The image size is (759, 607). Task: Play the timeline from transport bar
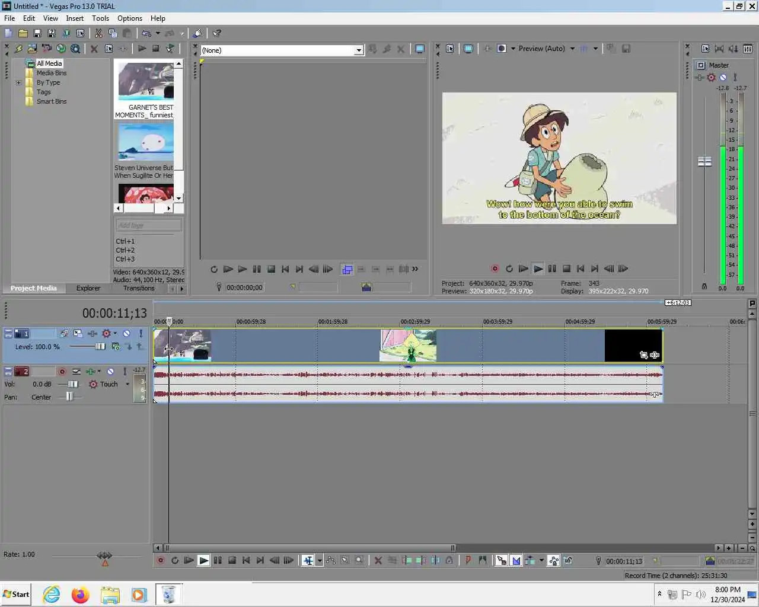tap(203, 560)
